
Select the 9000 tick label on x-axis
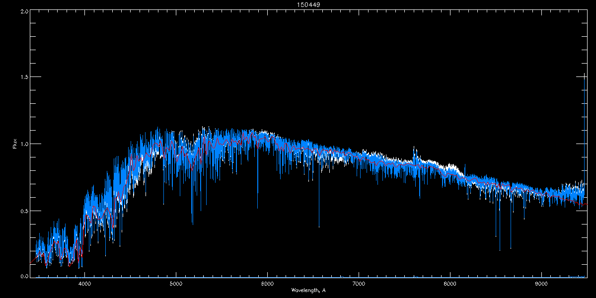(541, 284)
